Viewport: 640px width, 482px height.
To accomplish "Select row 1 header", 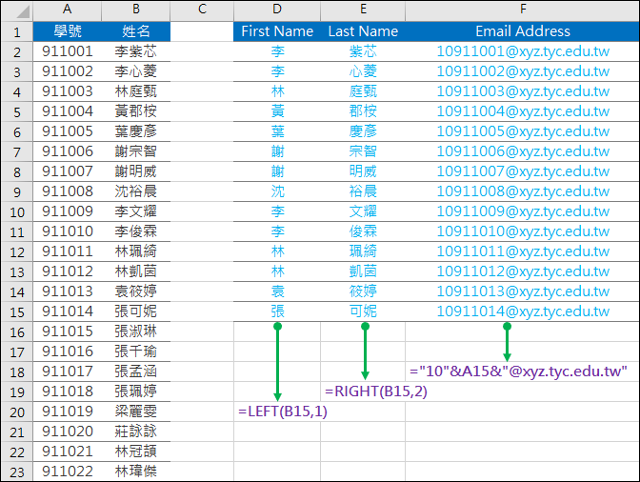I will pos(17,31).
